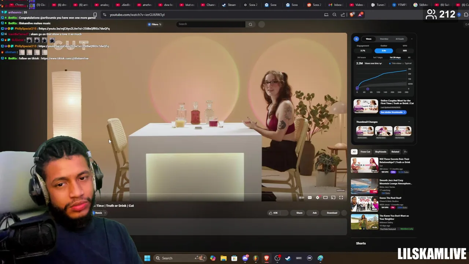
Task: Switch to the YTMP3 browser tab
Action: pyautogui.click(x=399, y=5)
